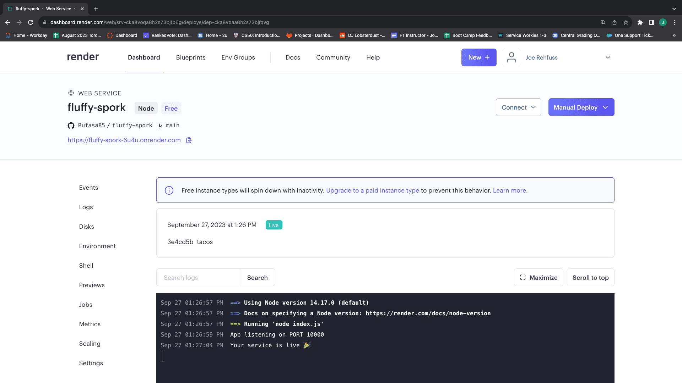
Task: Open browser extensions puzzle icon
Action: click(640, 22)
